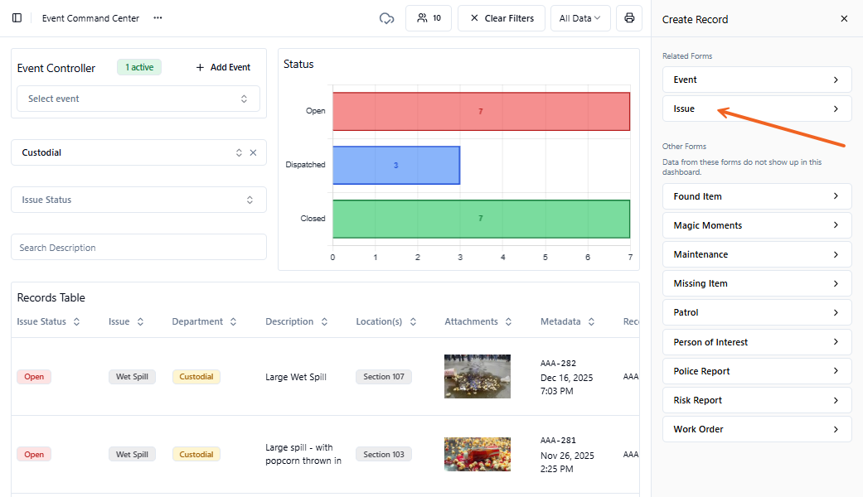Viewport: 863px width, 497px height.
Task: Open the Issue form in Related Forms
Action: 756,109
